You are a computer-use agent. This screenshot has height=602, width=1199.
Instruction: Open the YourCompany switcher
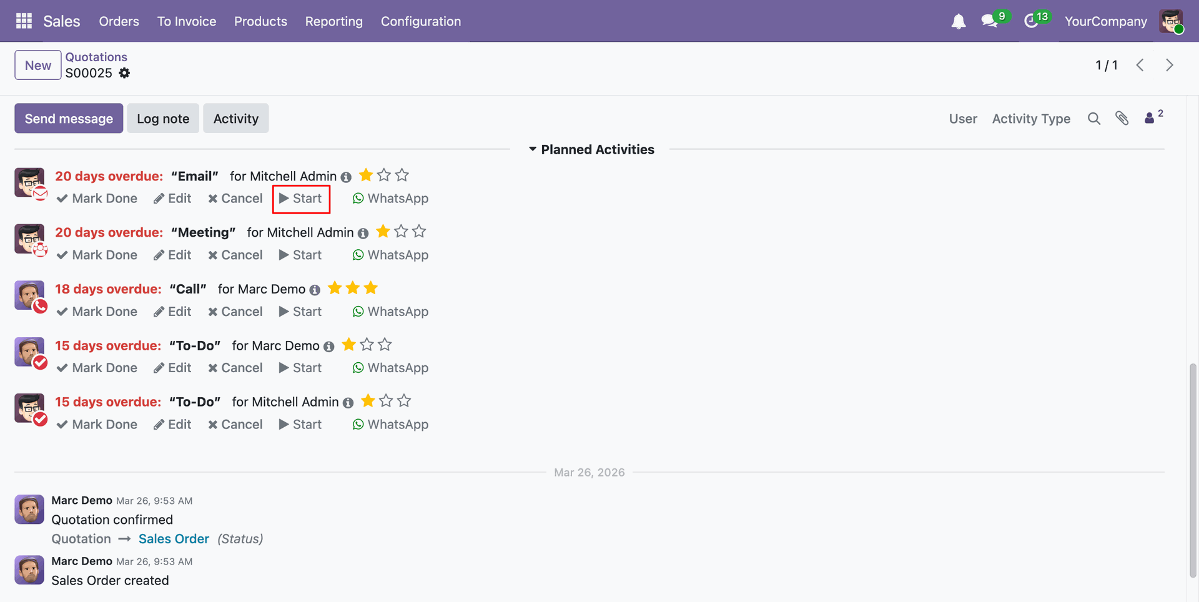[x=1105, y=21]
